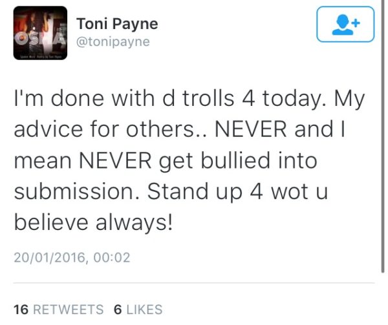Select the LIKES label
Image resolution: width=388 pixels, height=325 pixels.
pyautogui.click(x=144, y=309)
